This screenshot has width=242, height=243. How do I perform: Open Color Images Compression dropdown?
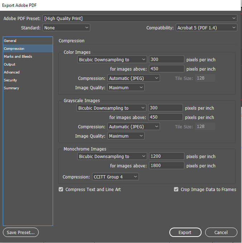tap(134, 78)
